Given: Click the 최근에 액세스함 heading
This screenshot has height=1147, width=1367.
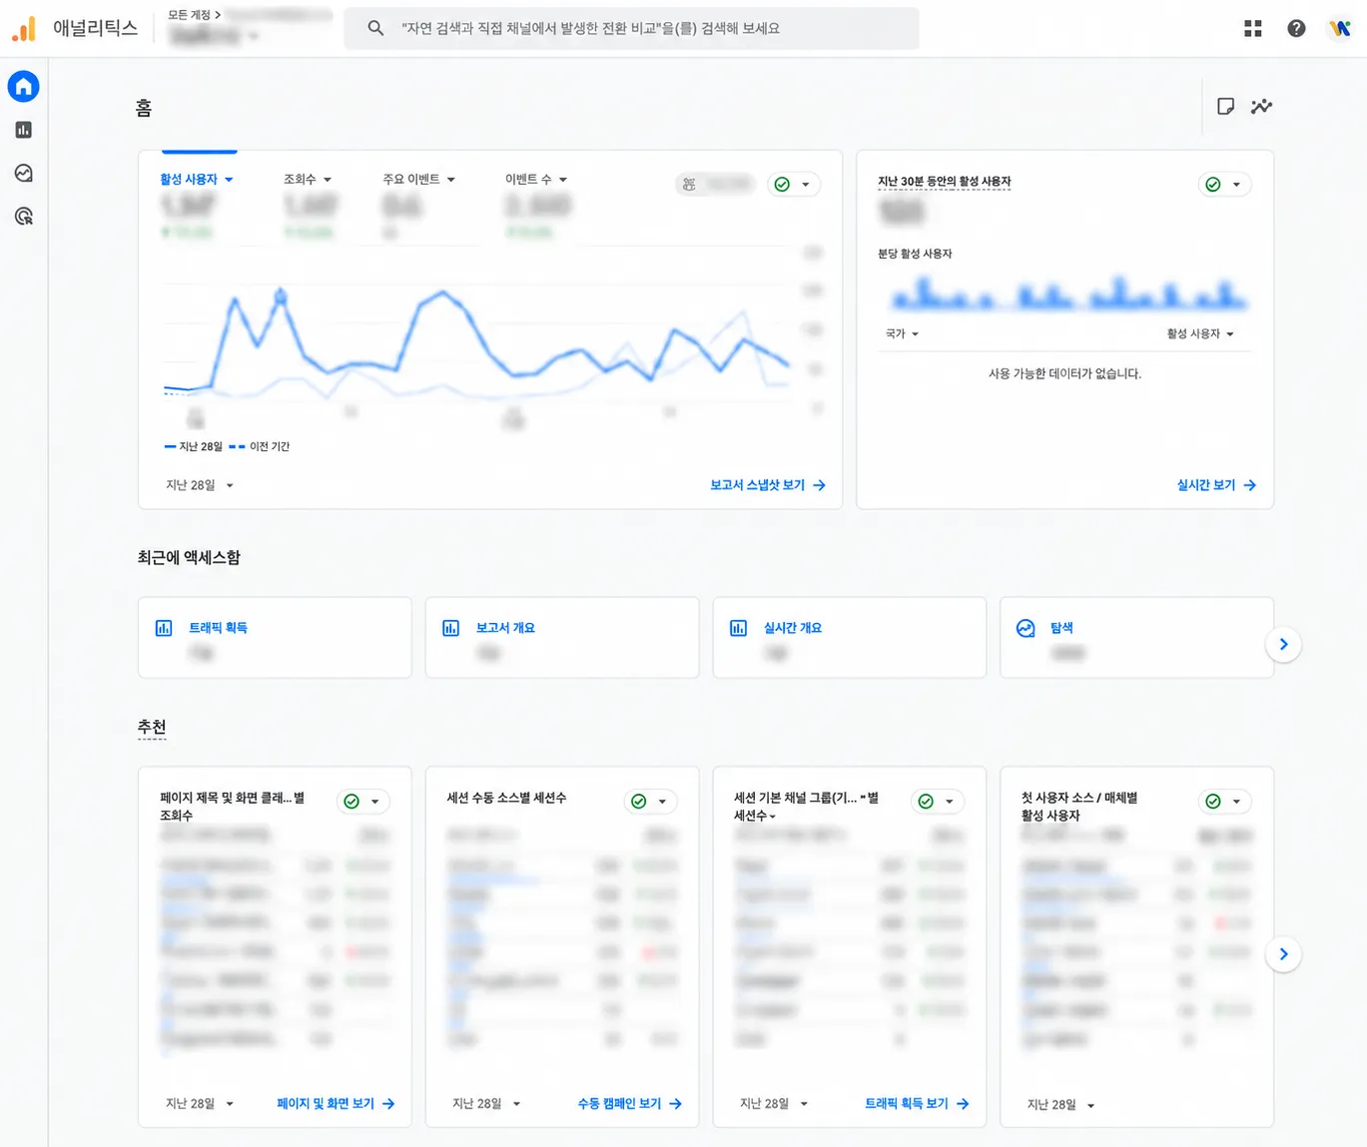Looking at the screenshot, I should point(189,557).
